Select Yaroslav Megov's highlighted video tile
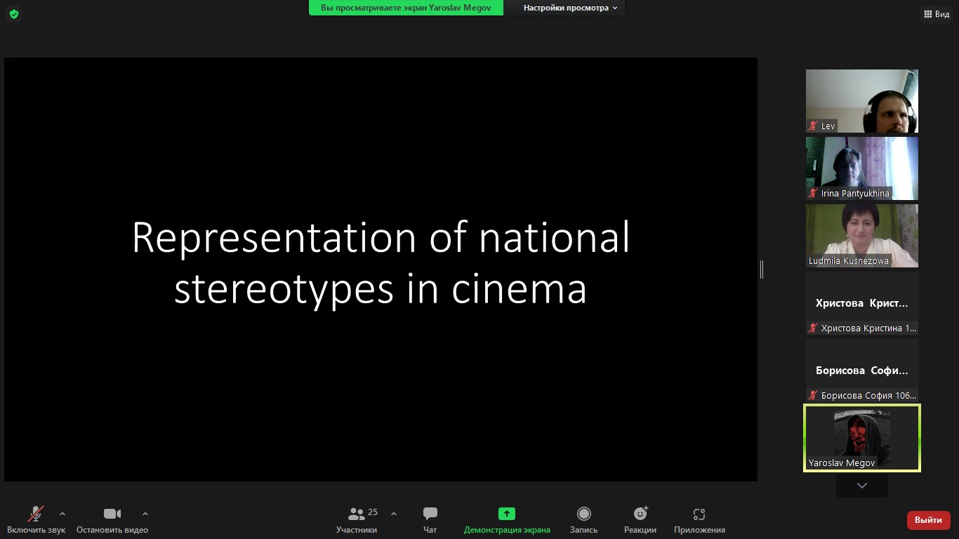Image resolution: width=959 pixels, height=539 pixels. coord(861,438)
